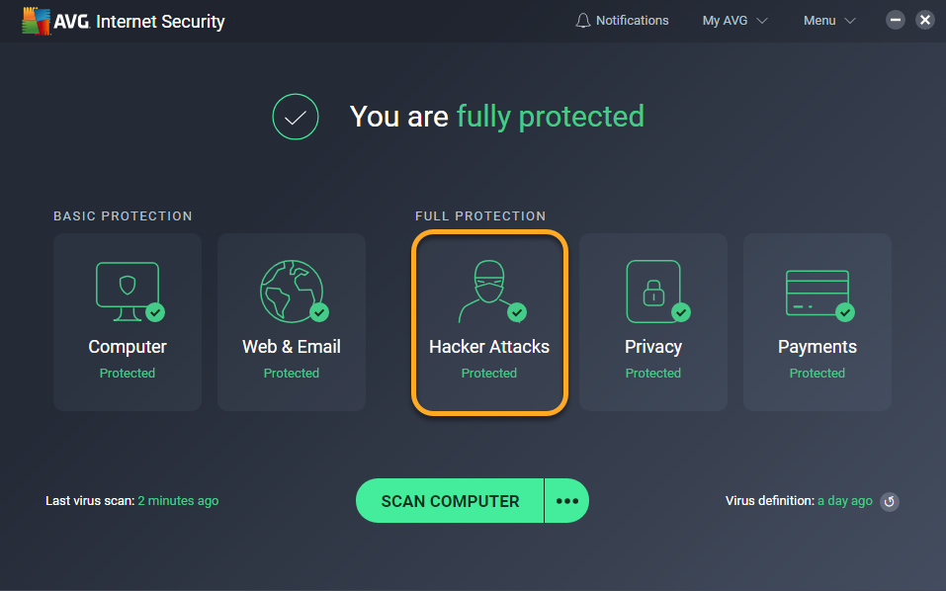This screenshot has height=591, width=946.
Task: Click the Payments credit card icon
Action: pos(819,295)
